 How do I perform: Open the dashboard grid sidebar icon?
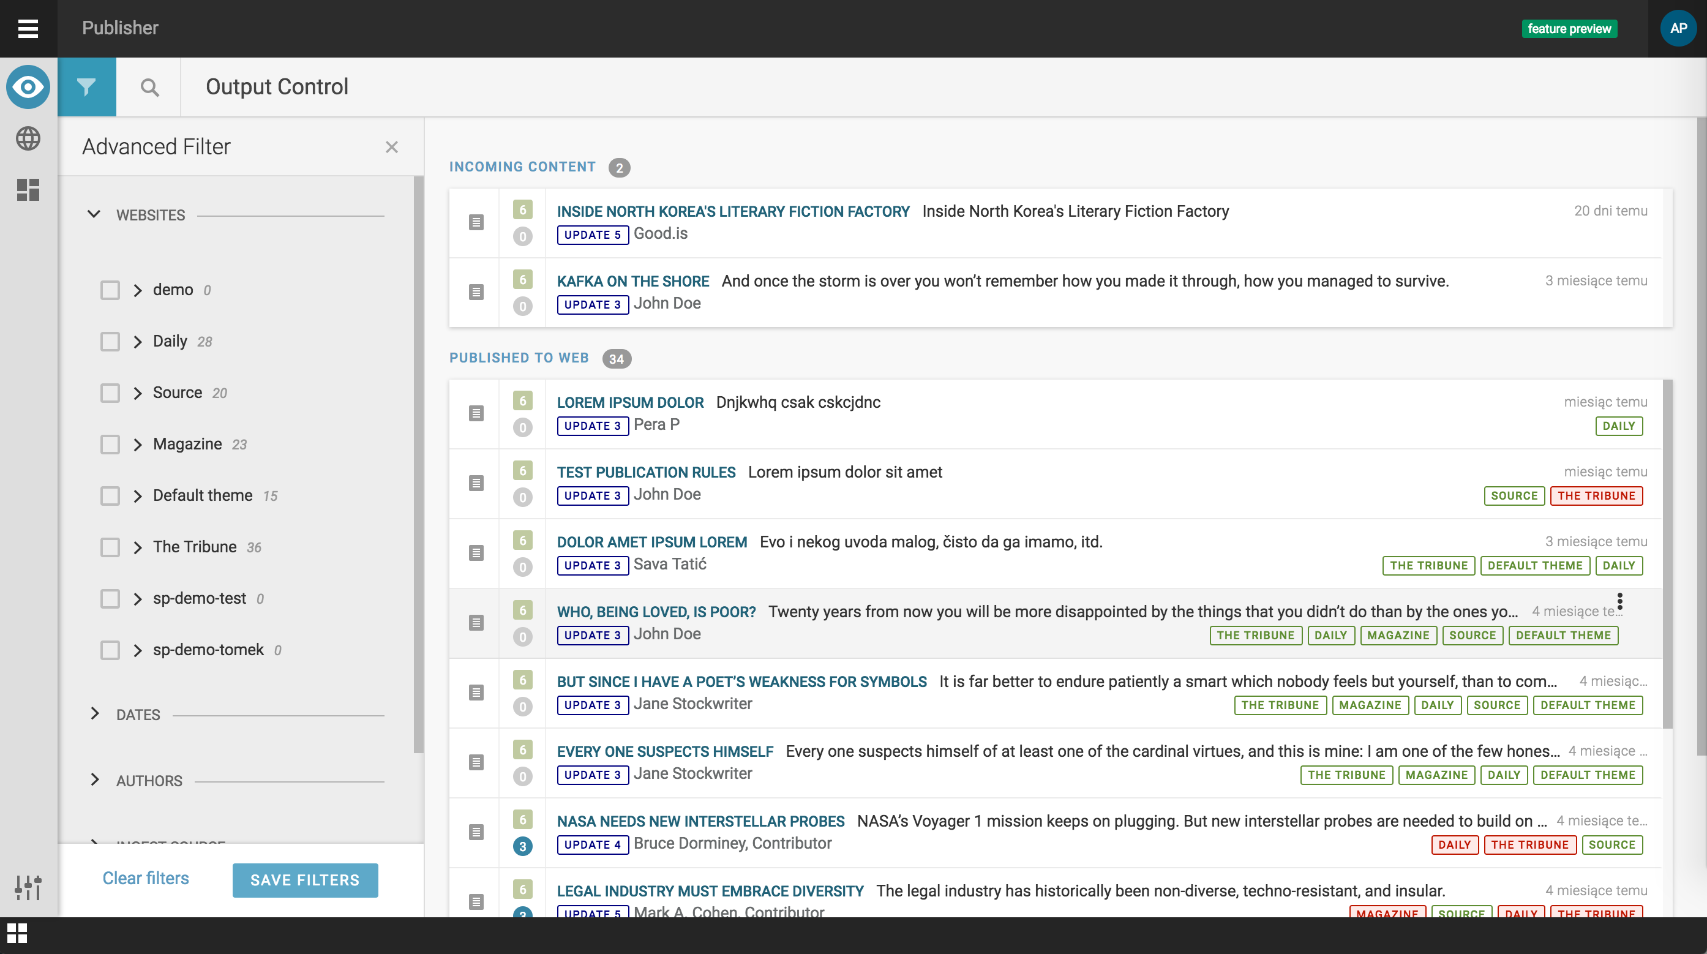[x=28, y=190]
